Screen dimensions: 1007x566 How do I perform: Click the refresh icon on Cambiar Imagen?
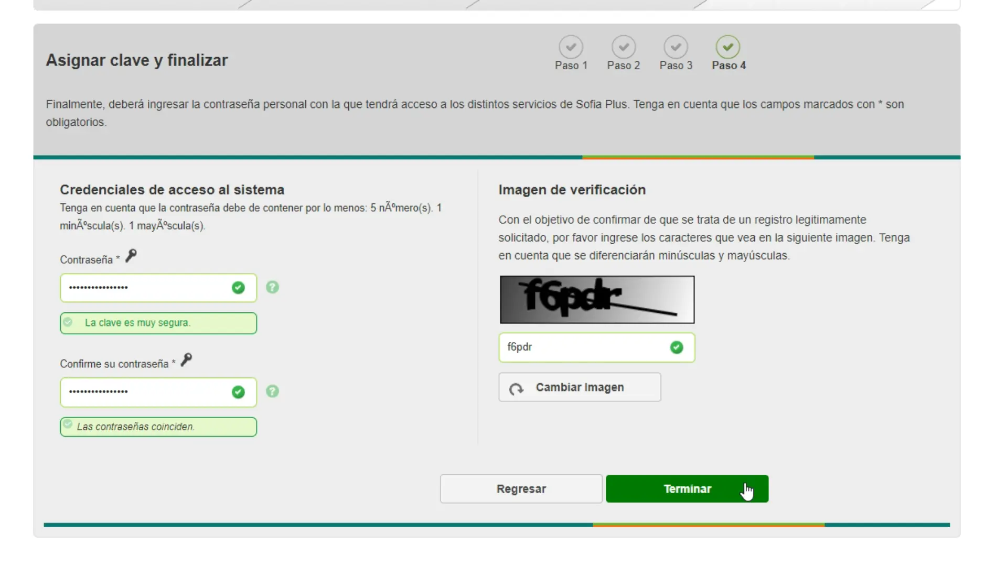(x=516, y=389)
